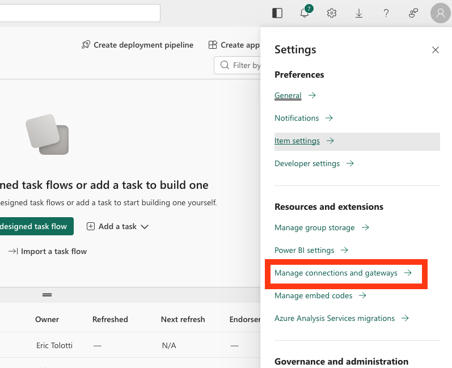The height and width of the screenshot is (368, 452).
Task: Open the feedback people icon
Action: pyautogui.click(x=413, y=13)
